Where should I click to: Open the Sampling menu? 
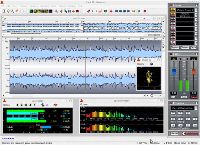point(45,6)
